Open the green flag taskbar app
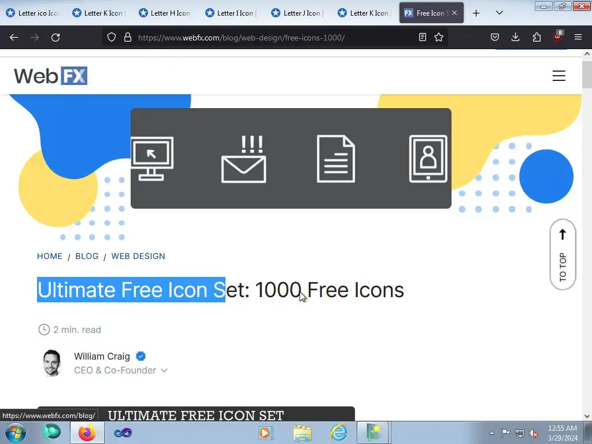The height and width of the screenshot is (444, 592). (373, 432)
